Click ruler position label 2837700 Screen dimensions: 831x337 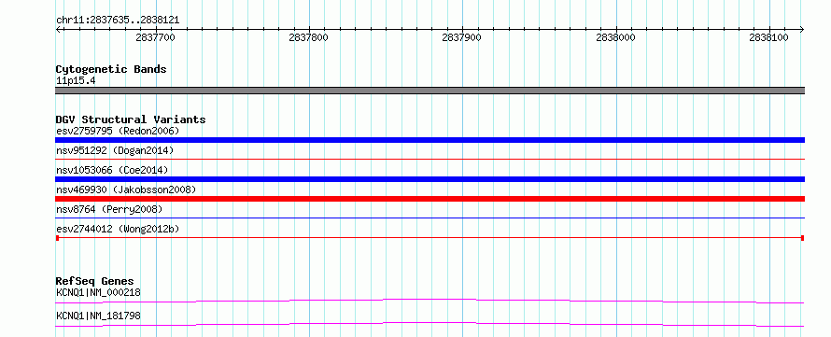tap(155, 37)
